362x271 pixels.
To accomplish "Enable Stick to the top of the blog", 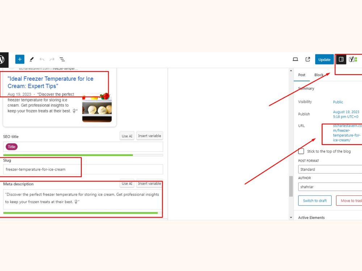I will [301, 151].
